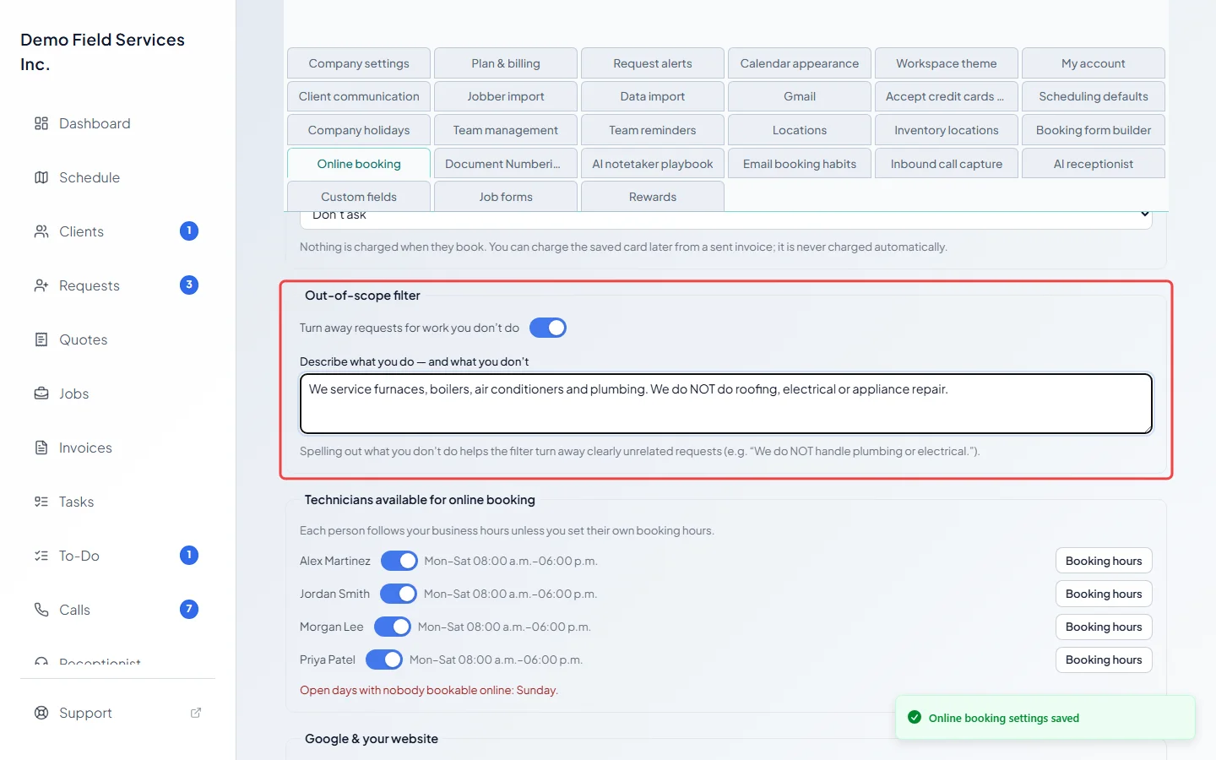Click the Schedule map icon in sidebar
1216x760 pixels.
41,177
